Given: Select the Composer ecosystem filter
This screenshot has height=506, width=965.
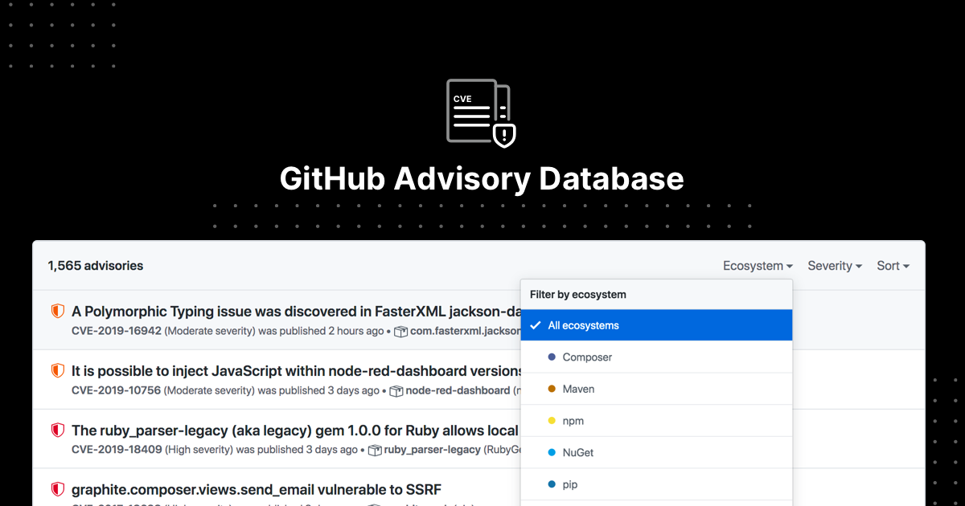Looking at the screenshot, I should tap(587, 357).
